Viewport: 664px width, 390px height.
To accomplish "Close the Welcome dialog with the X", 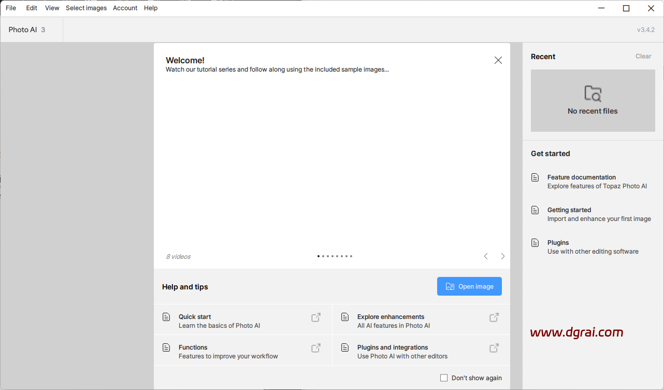I will (498, 60).
